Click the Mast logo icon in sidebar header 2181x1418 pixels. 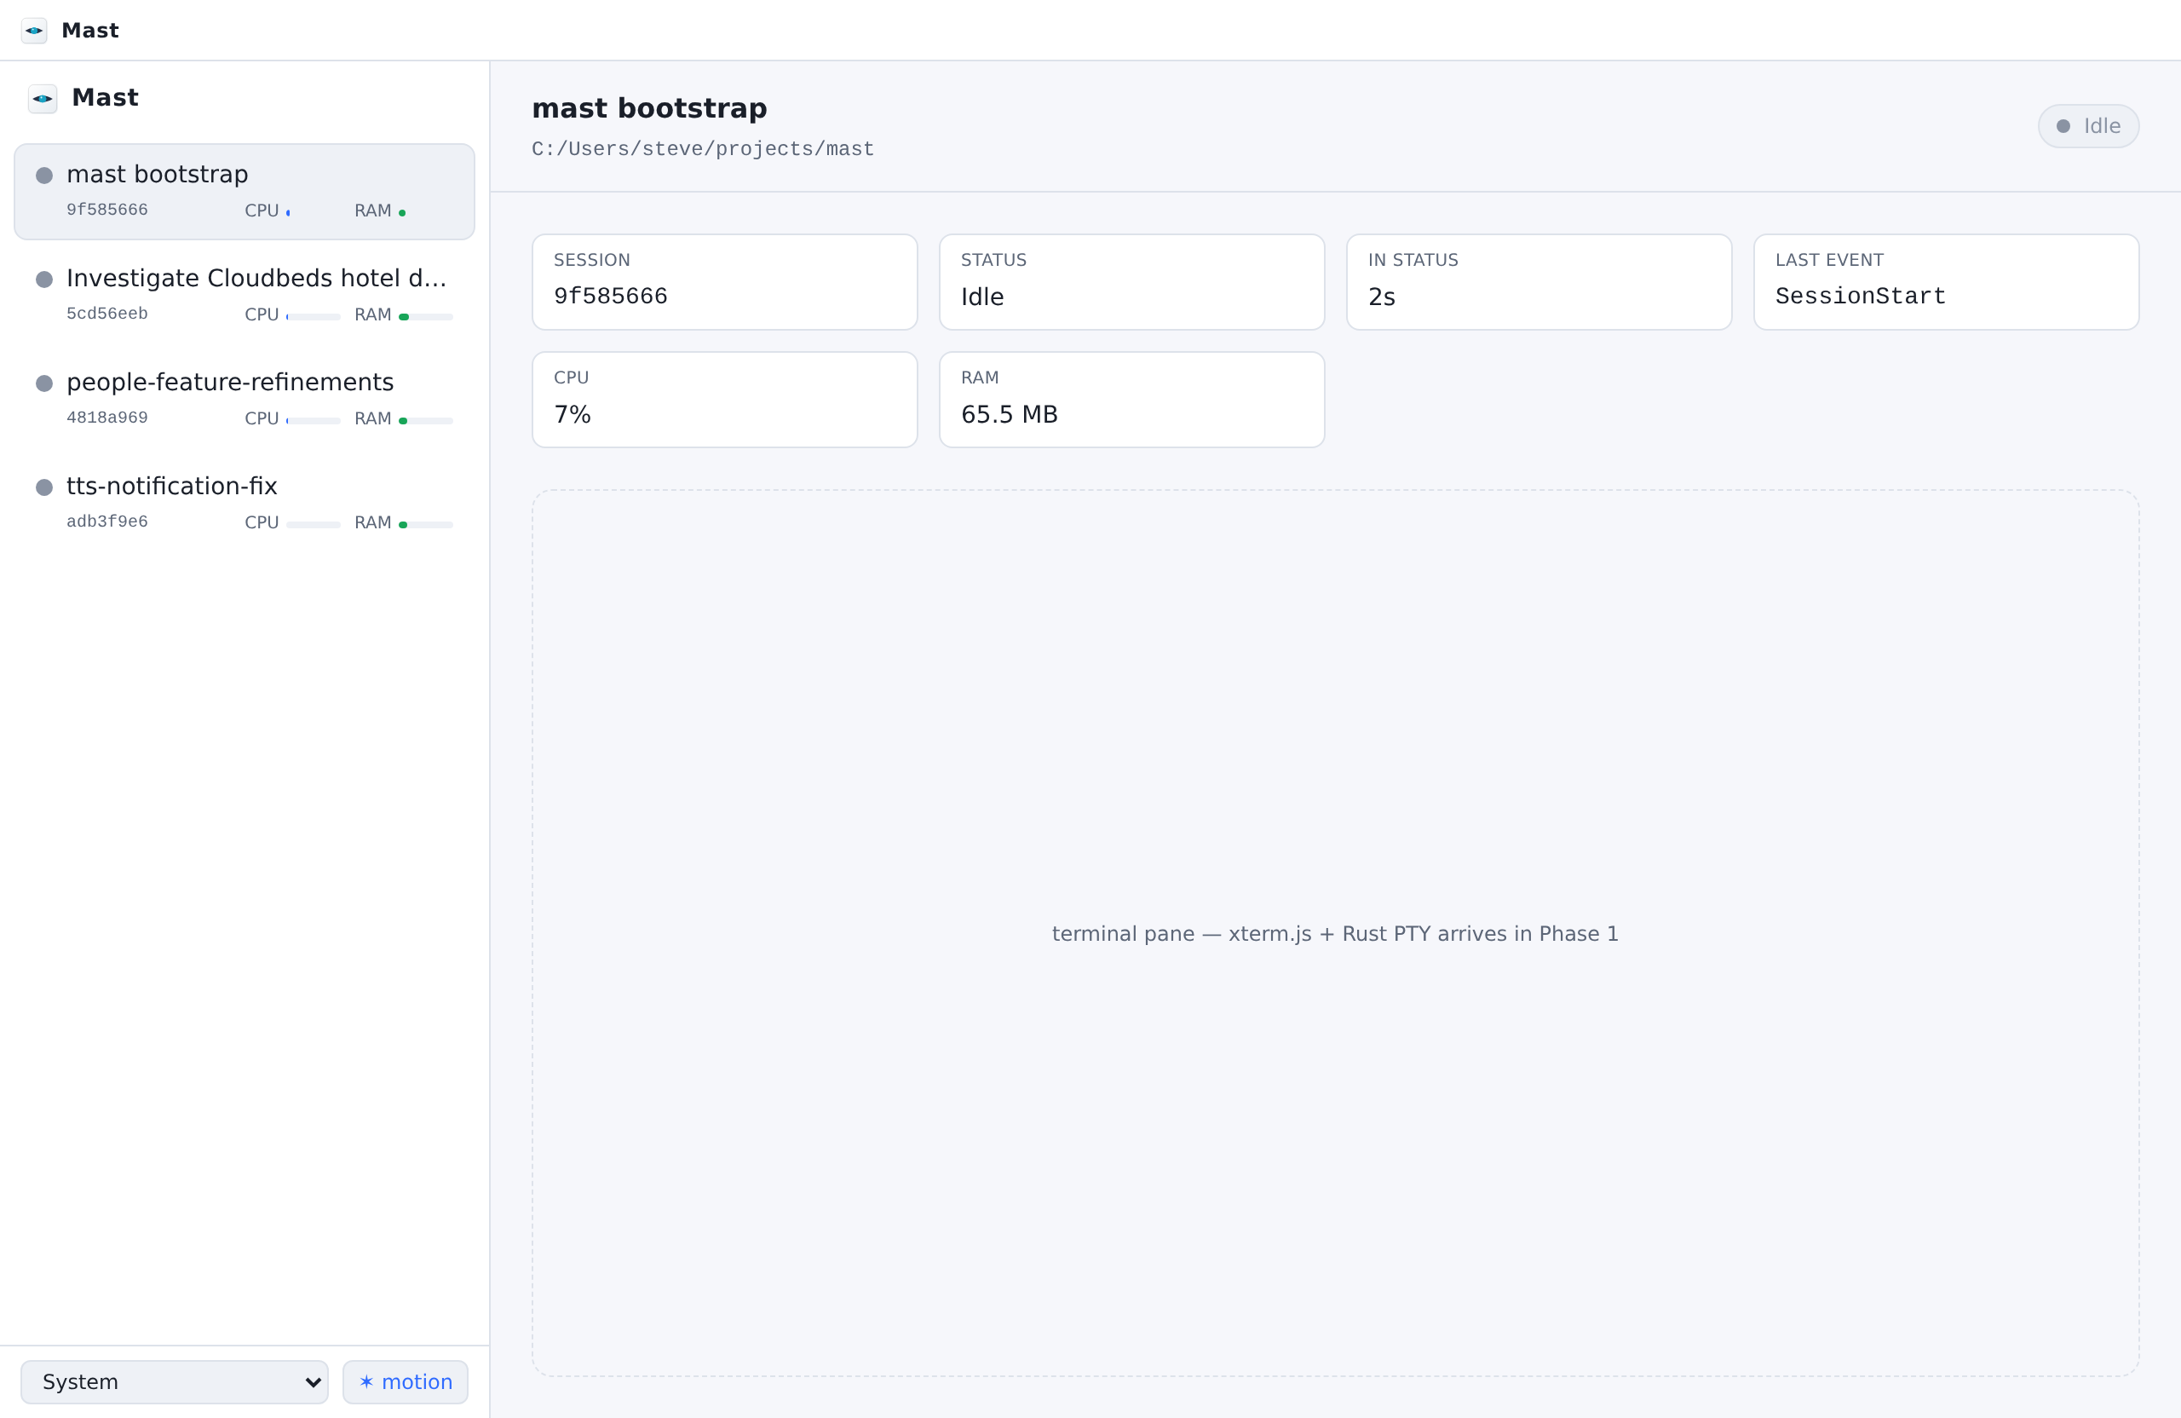[x=43, y=98]
